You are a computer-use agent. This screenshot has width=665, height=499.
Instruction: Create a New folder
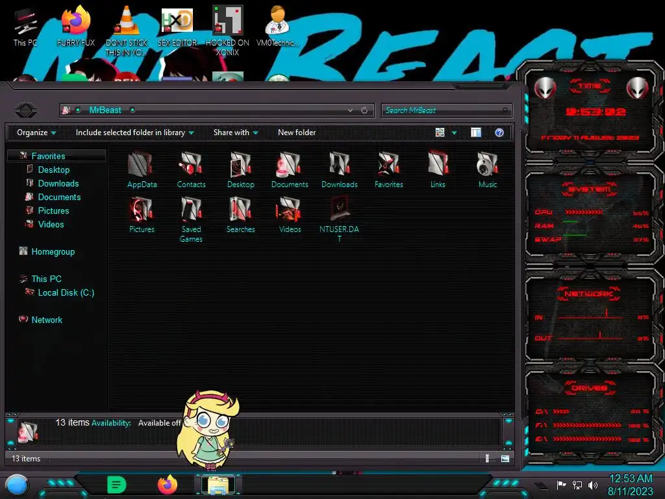[x=297, y=133]
